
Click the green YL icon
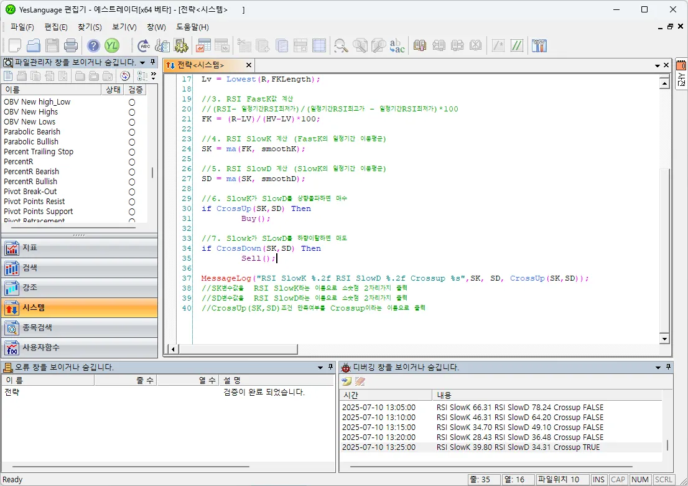(x=112, y=45)
